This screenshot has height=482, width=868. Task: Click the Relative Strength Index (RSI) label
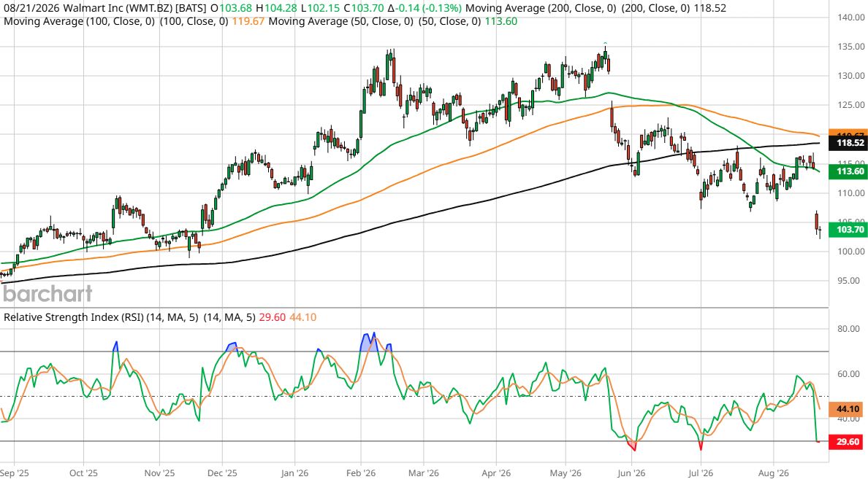pos(74,317)
